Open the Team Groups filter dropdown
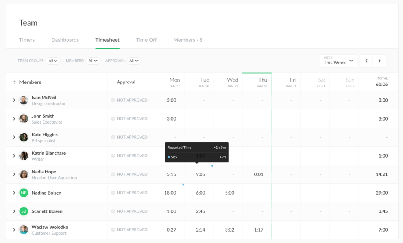 (53, 61)
